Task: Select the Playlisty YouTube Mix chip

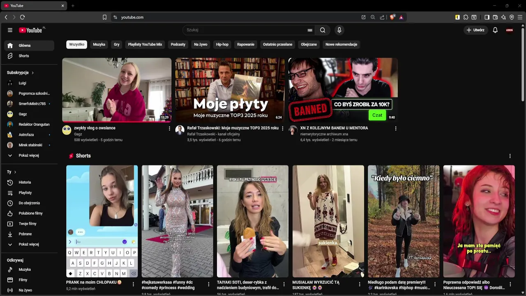Action: (x=145, y=44)
